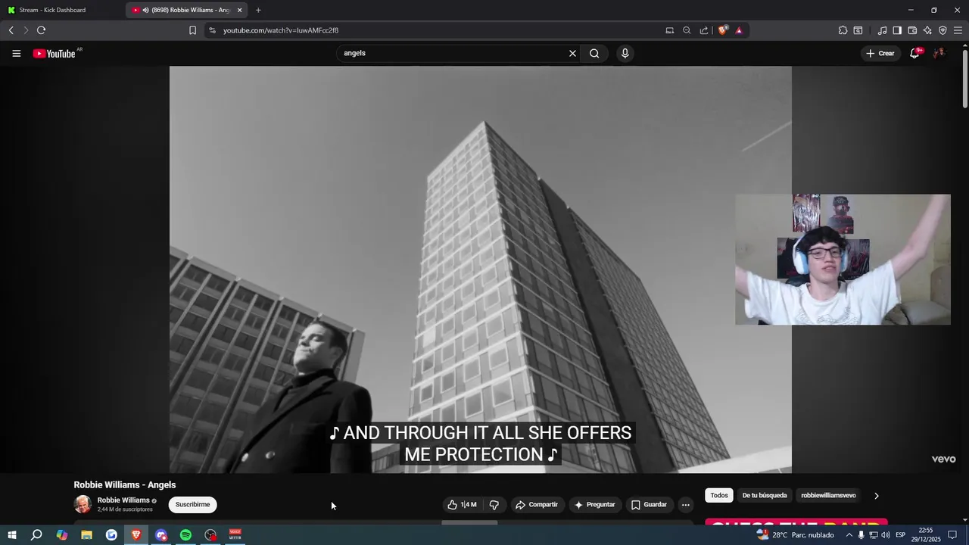Screen dimensions: 969x545
Task: Go back in browser history
Action: point(11,30)
